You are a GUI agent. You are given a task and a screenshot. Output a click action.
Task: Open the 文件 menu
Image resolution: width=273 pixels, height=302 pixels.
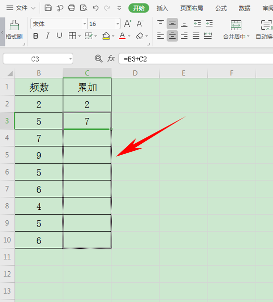pos(21,8)
